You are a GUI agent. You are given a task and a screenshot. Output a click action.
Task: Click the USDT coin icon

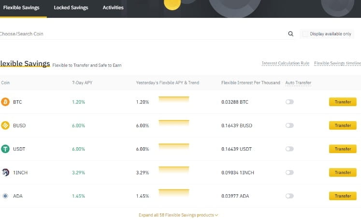click(x=5, y=149)
